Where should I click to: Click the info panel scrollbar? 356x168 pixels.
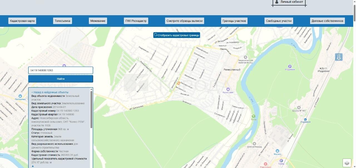[x=91, y=109]
